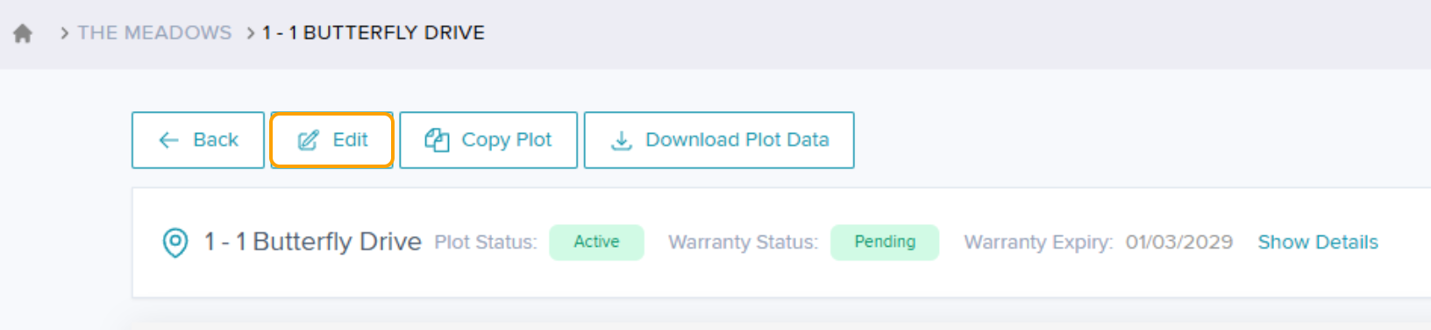Select the 1 - 1 BUTTERFLY DRIVE breadcrumb
Image resolution: width=1431 pixels, height=330 pixels.
374,32
